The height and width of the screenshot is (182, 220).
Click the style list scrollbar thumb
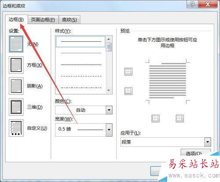pyautogui.click(x=109, y=47)
